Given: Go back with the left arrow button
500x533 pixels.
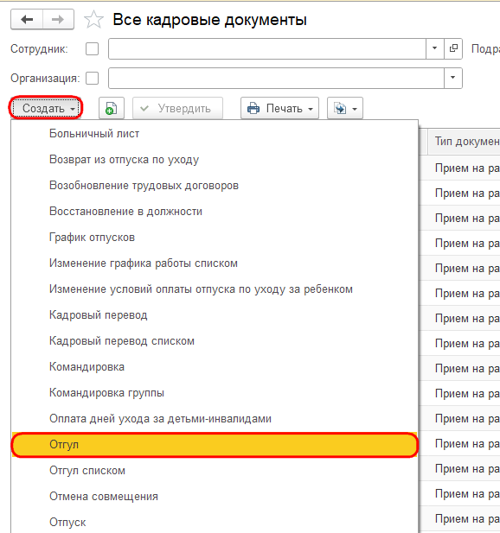Looking at the screenshot, I should click(x=27, y=20).
